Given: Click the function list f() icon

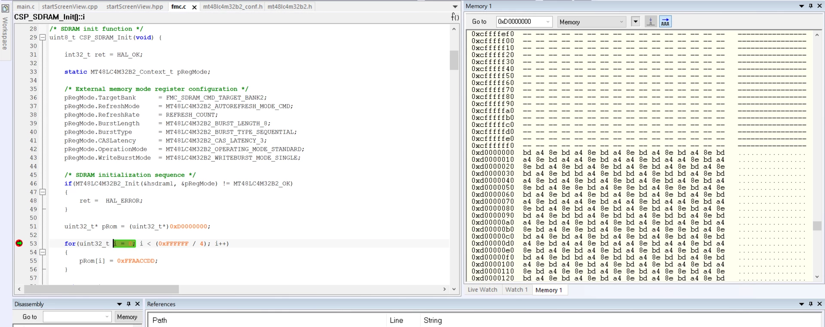Looking at the screenshot, I should [455, 17].
